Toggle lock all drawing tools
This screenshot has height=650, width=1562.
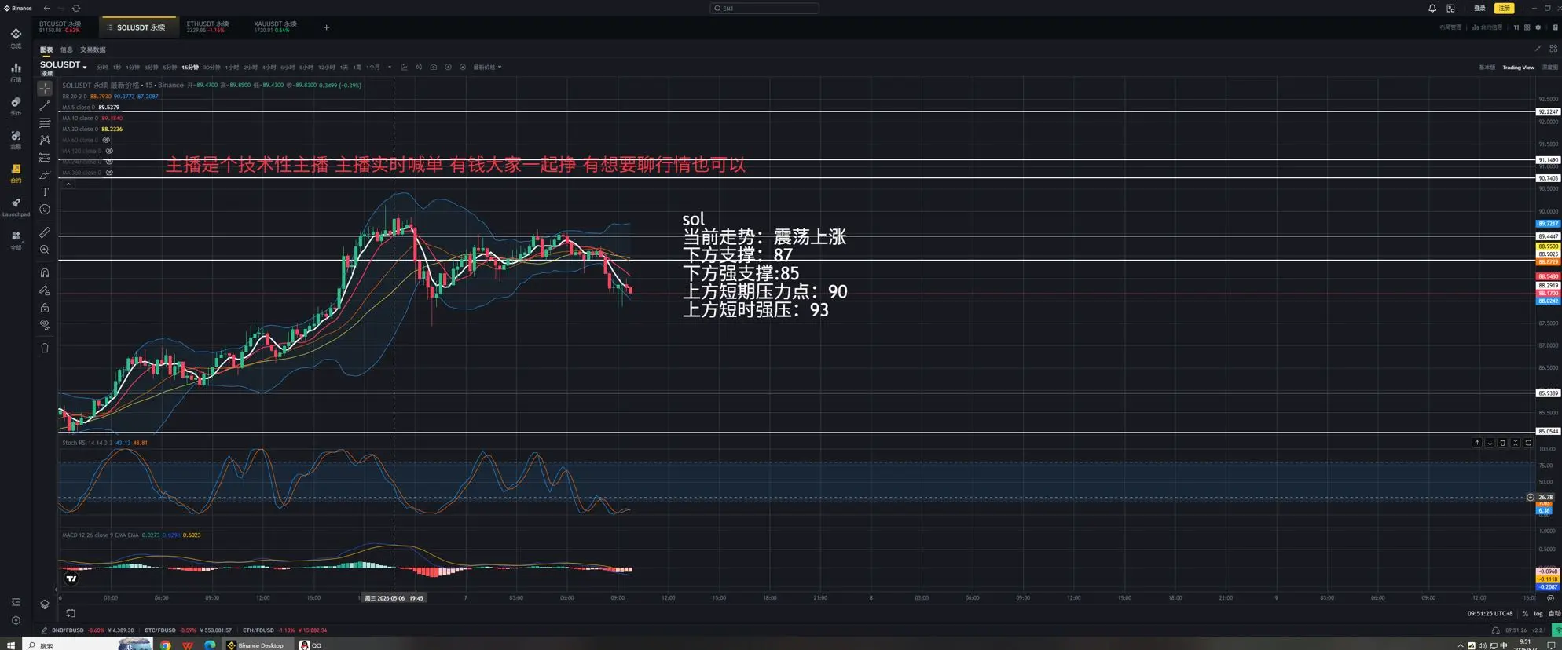(x=45, y=308)
